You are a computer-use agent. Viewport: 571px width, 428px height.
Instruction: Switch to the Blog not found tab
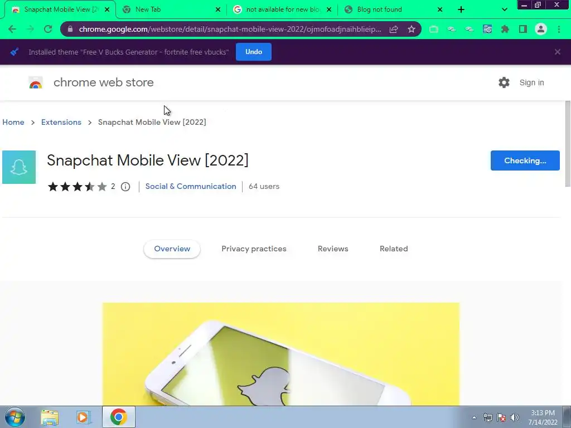point(392,9)
